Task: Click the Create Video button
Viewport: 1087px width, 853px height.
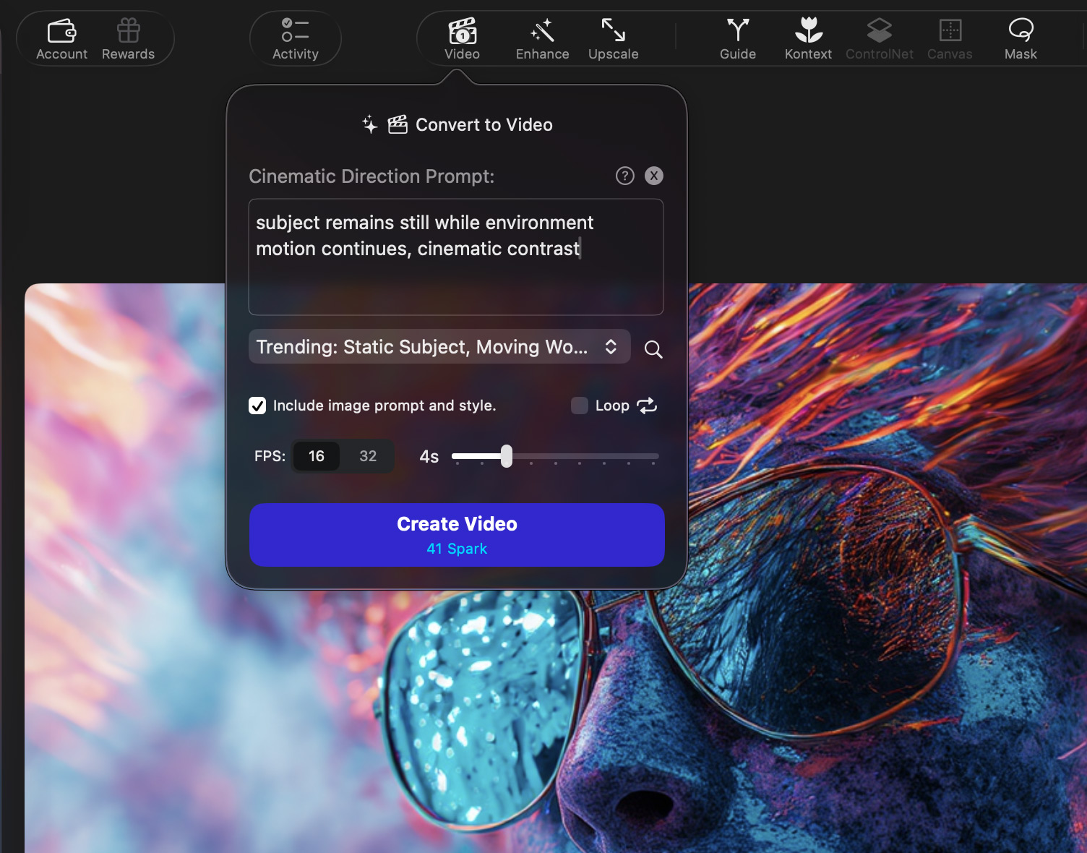Action: click(457, 535)
